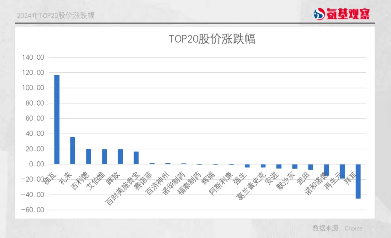
Task: Select the 2024年TOP20股价涨跌幅 header text
Action: [x=55, y=16]
